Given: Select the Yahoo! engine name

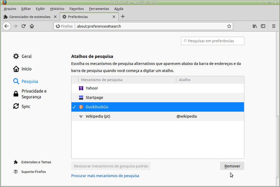Looking at the screenshot, I should pyautogui.click(x=92, y=88).
